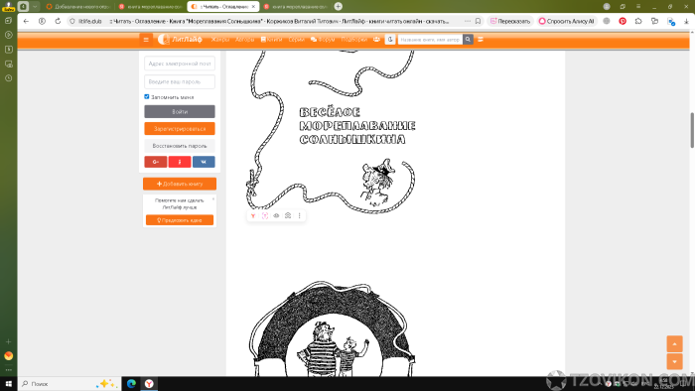Open the Жанры menu
The width and height of the screenshot is (695, 391).
pos(219,40)
